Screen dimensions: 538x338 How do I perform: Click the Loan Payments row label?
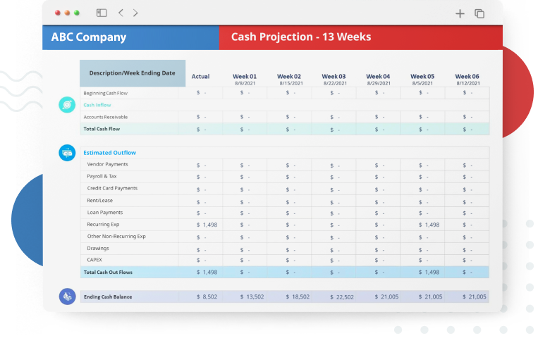(104, 213)
